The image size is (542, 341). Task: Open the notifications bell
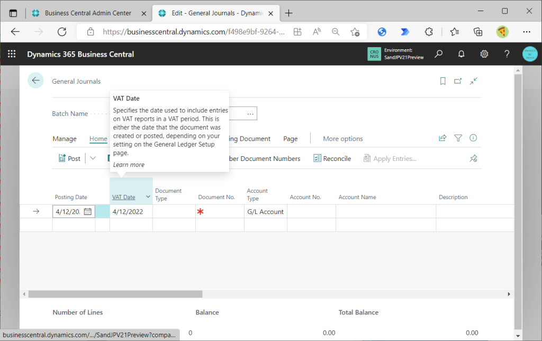pos(461,54)
